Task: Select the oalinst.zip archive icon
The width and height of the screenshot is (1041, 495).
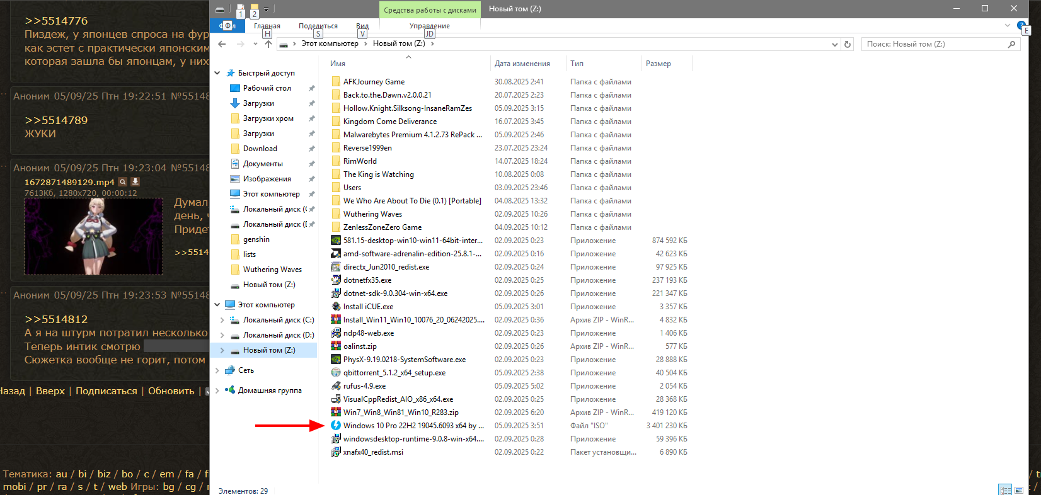Action: pos(336,346)
